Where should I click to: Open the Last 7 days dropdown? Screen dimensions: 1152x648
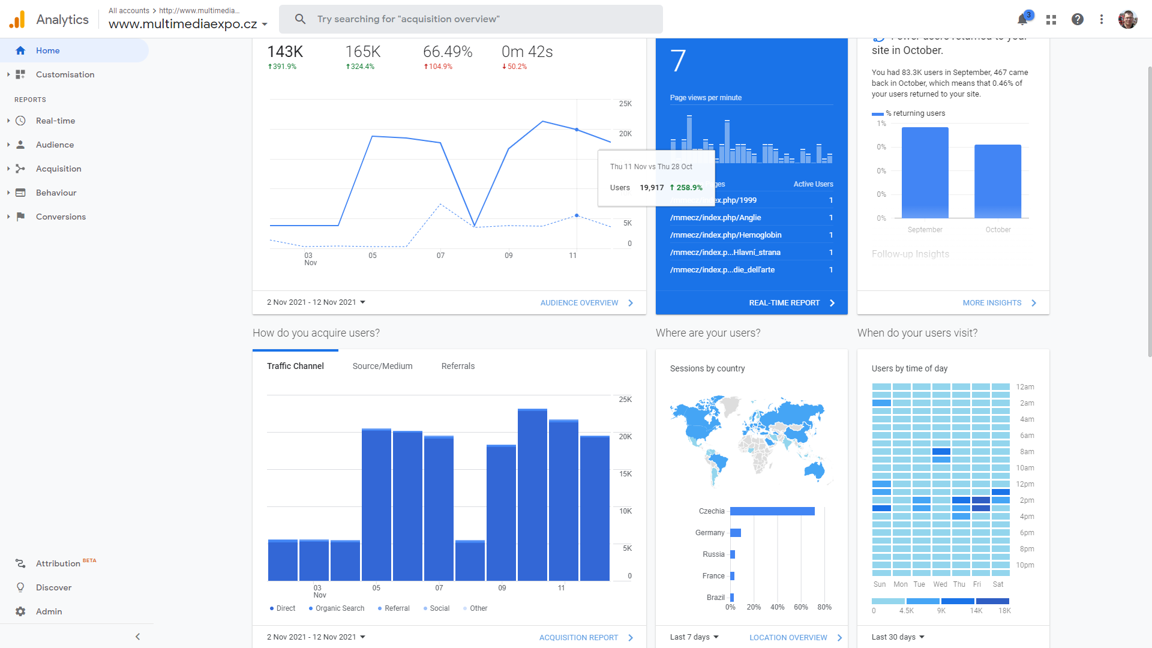pos(694,637)
